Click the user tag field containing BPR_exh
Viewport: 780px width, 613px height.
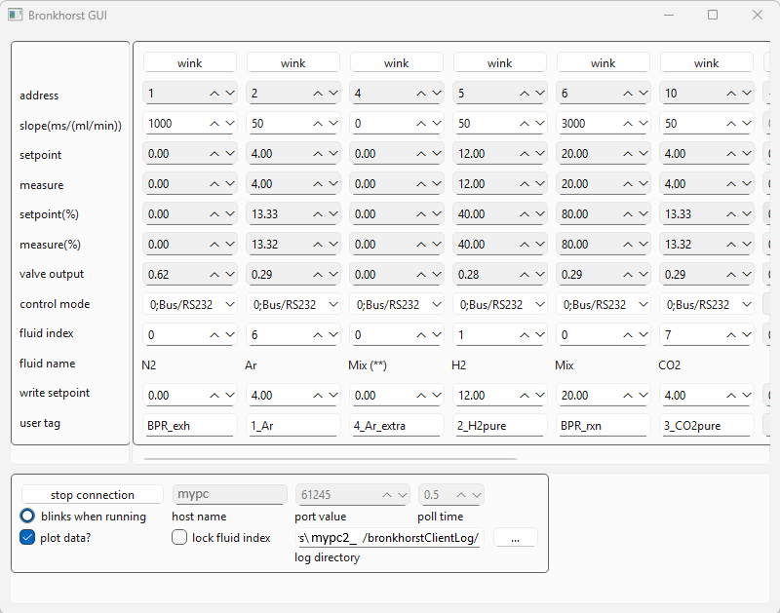190,426
